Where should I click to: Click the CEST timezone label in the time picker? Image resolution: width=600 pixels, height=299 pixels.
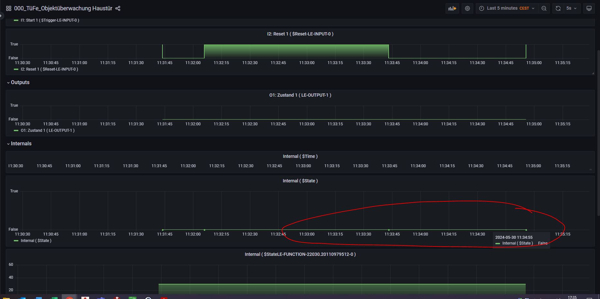tap(524, 8)
